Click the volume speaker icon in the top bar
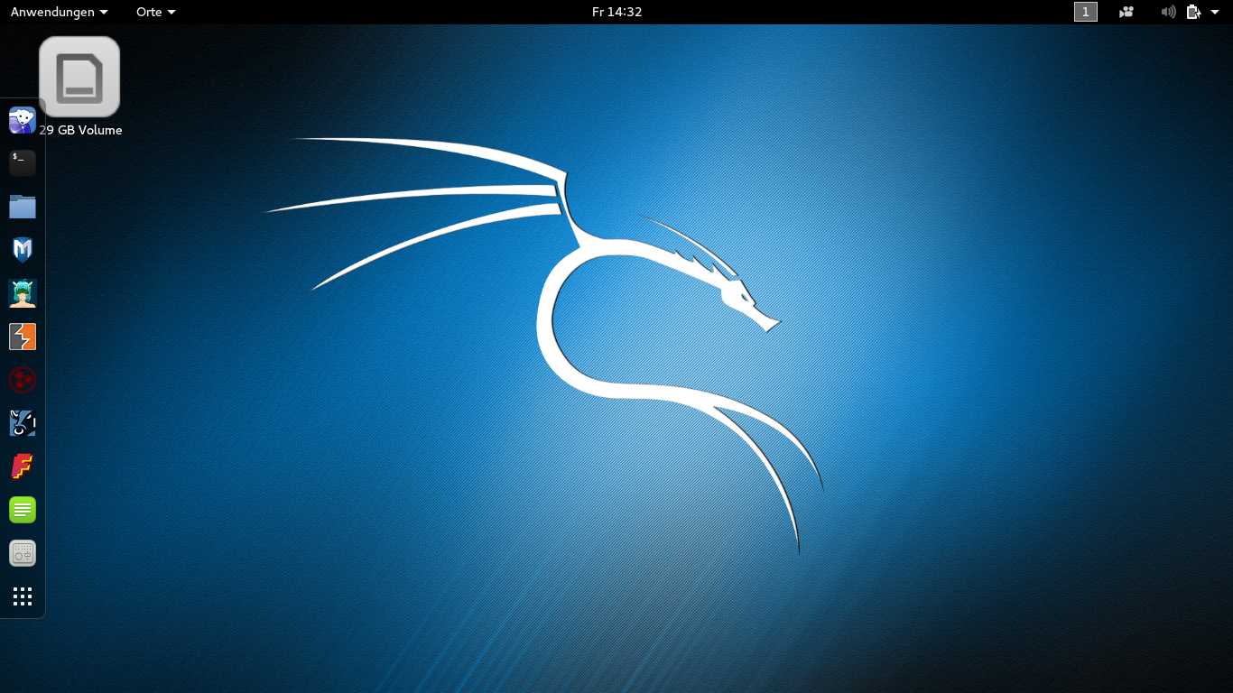 (1168, 12)
